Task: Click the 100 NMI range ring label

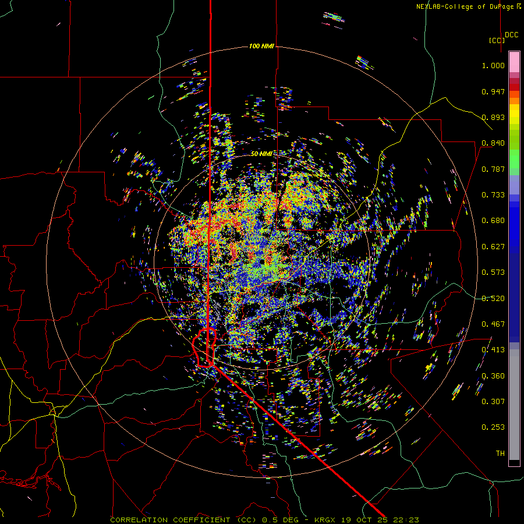Action: coord(261,46)
